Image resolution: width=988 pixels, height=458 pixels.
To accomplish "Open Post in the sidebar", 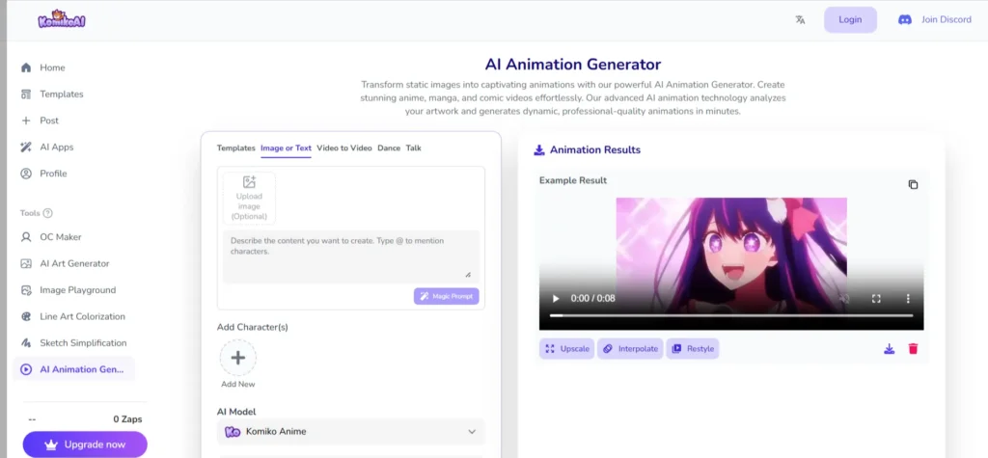I will [x=49, y=121].
